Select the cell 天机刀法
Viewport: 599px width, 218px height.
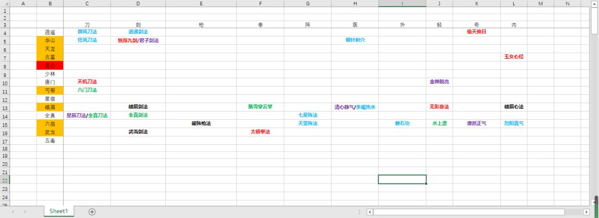tap(87, 82)
